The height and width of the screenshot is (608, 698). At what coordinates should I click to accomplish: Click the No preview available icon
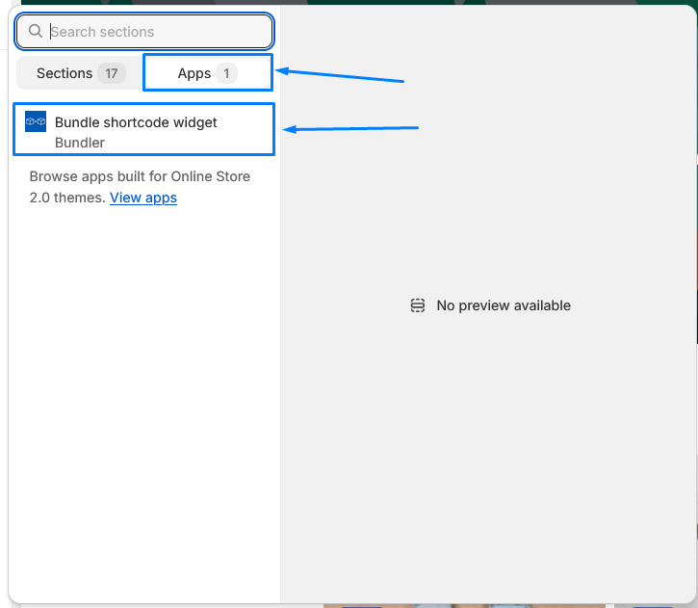coord(418,305)
